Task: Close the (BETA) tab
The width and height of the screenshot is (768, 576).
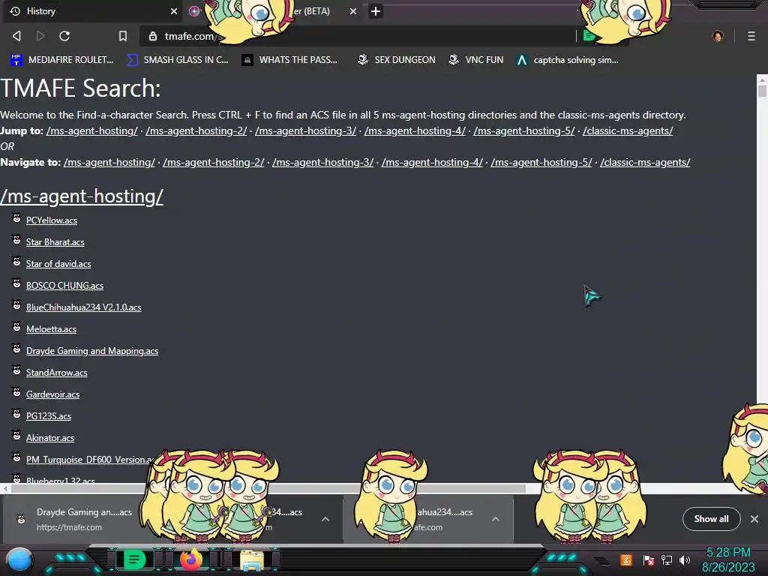Action: (353, 11)
